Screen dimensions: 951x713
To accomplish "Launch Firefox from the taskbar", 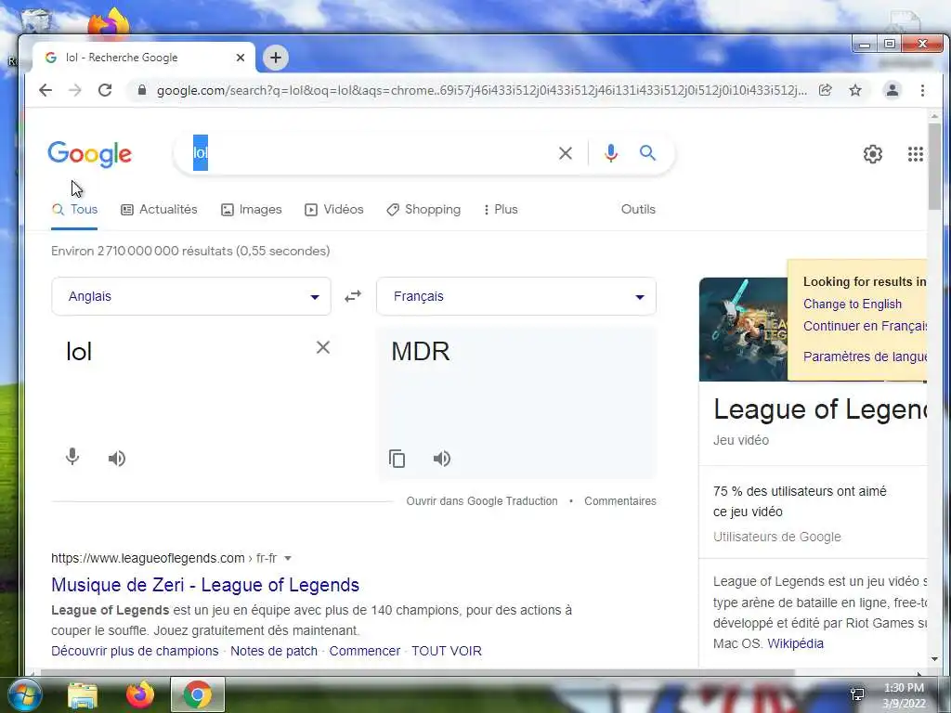I will (x=140, y=694).
